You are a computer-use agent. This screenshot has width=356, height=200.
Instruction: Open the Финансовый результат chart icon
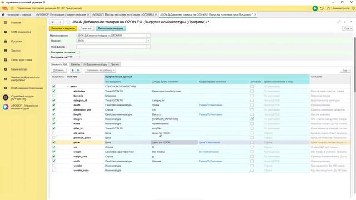click(x=6, y=79)
